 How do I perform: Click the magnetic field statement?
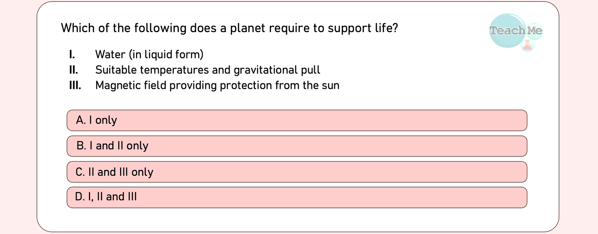coord(217,85)
